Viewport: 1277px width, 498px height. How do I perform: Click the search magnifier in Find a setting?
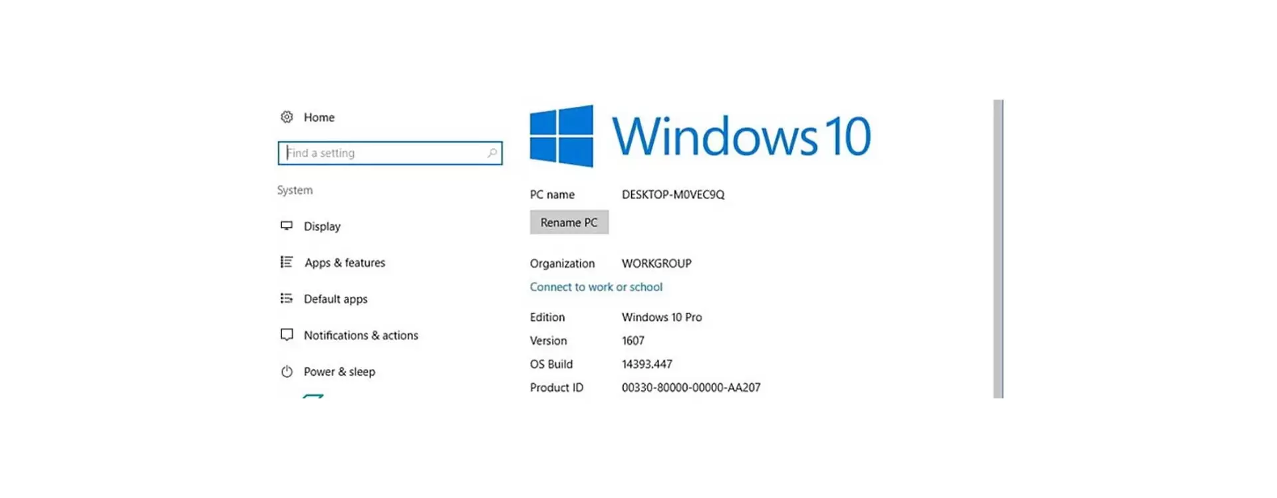pyautogui.click(x=492, y=153)
